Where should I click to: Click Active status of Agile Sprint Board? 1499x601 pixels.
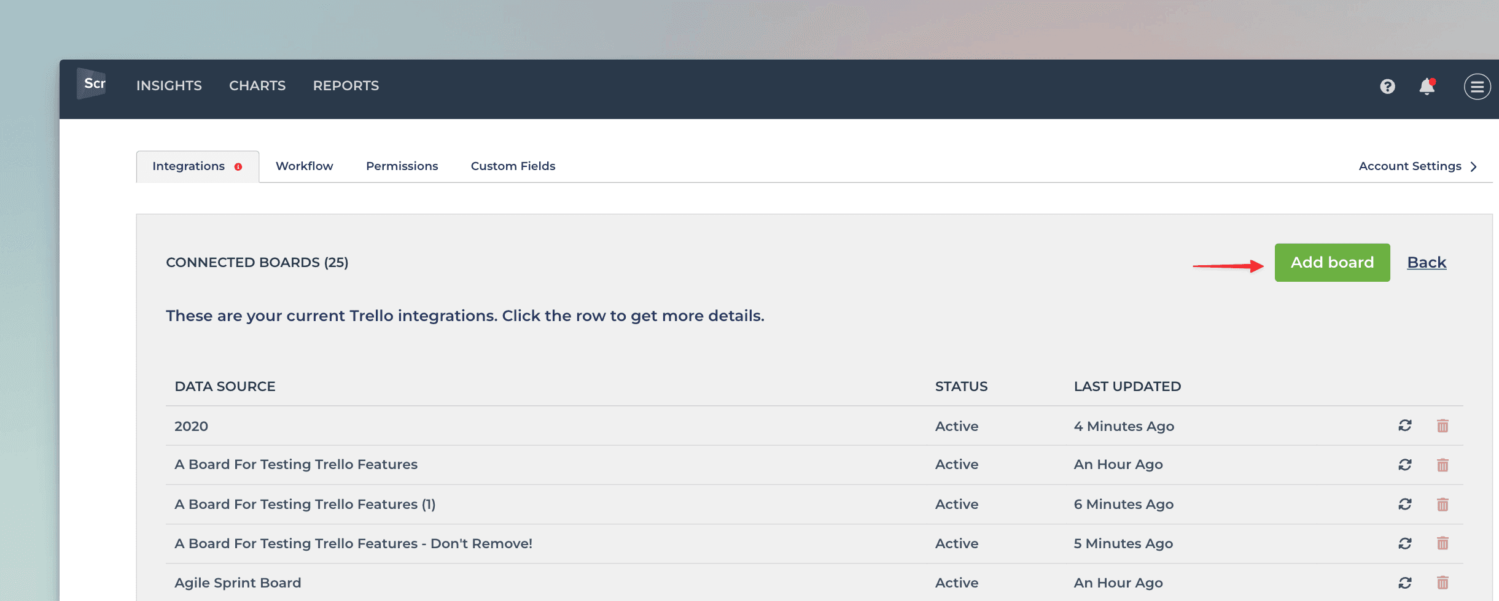click(957, 583)
